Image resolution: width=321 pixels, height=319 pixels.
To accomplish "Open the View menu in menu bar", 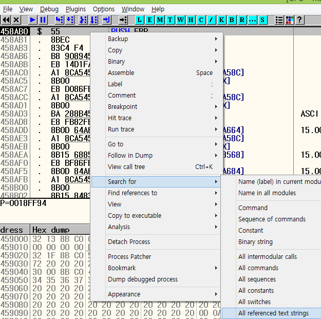I will (26, 9).
